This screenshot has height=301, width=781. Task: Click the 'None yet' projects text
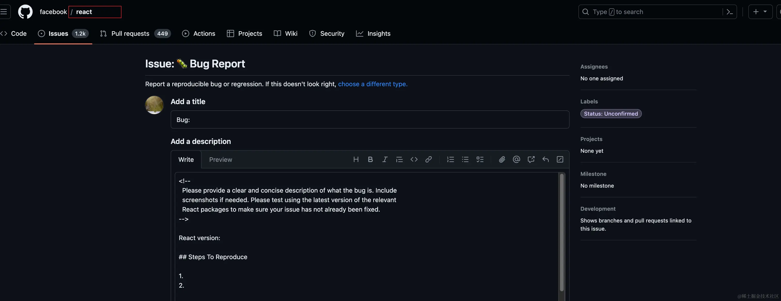pyautogui.click(x=592, y=151)
